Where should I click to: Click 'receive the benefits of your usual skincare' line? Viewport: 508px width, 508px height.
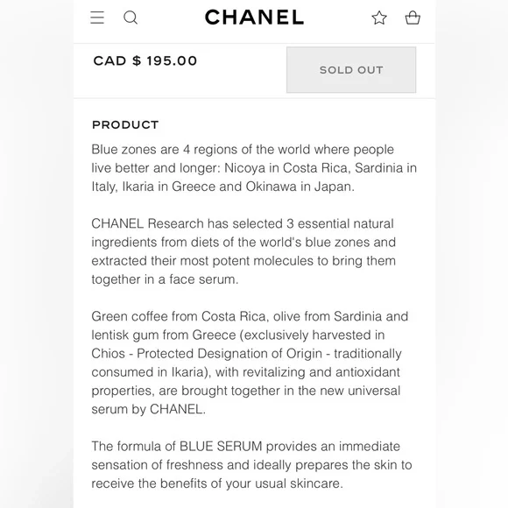pos(216,483)
